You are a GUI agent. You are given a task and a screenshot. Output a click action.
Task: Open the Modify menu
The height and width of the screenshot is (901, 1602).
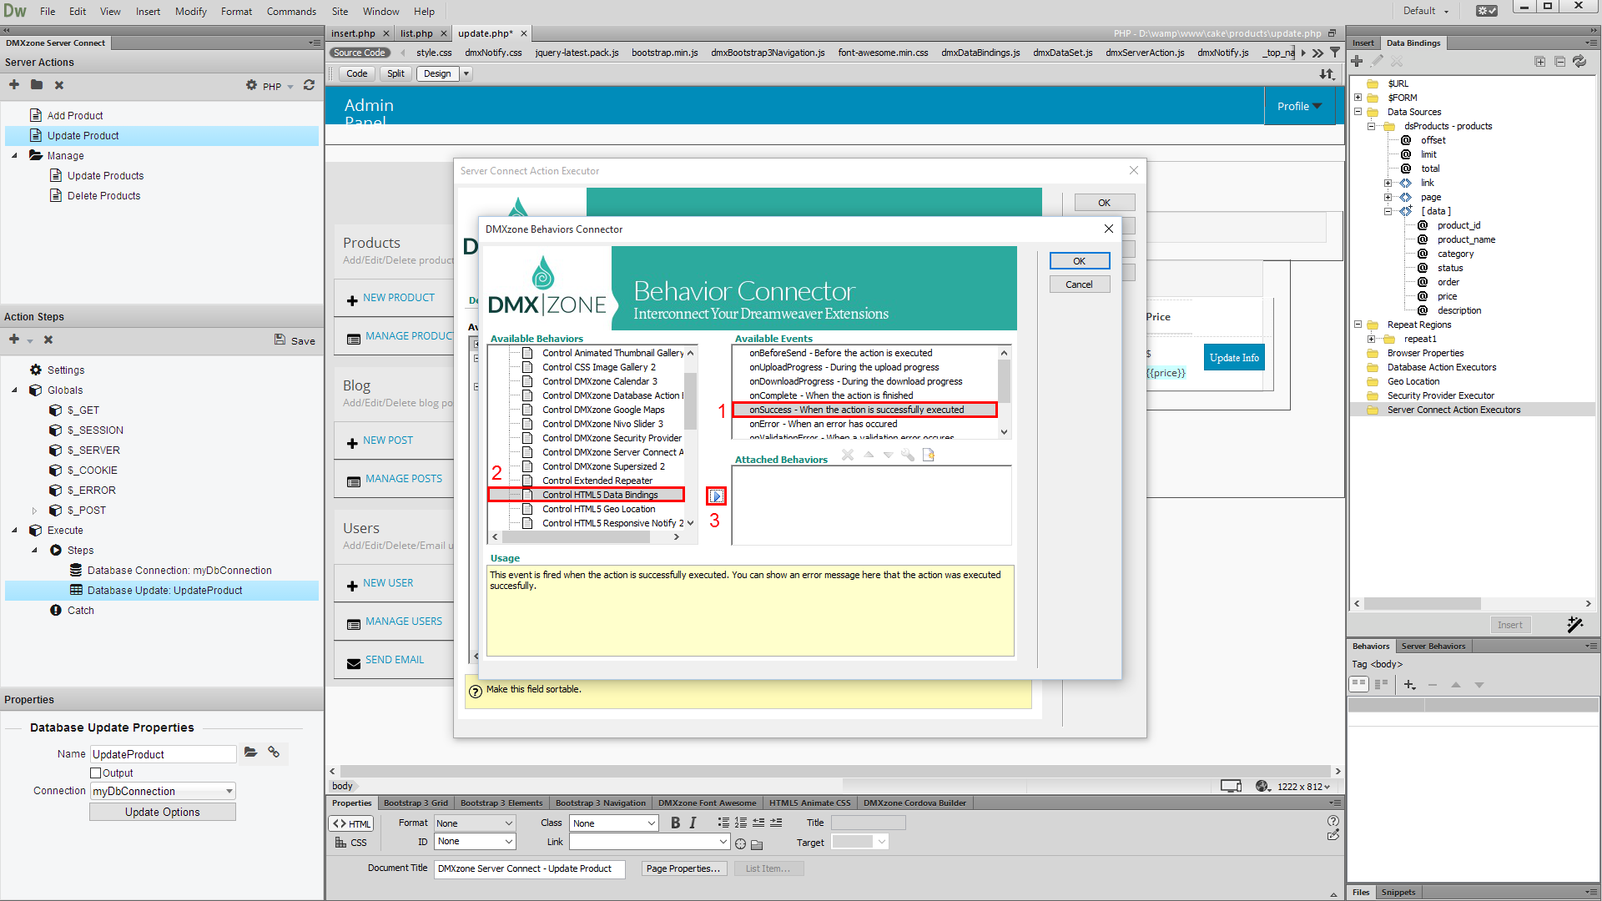click(190, 11)
